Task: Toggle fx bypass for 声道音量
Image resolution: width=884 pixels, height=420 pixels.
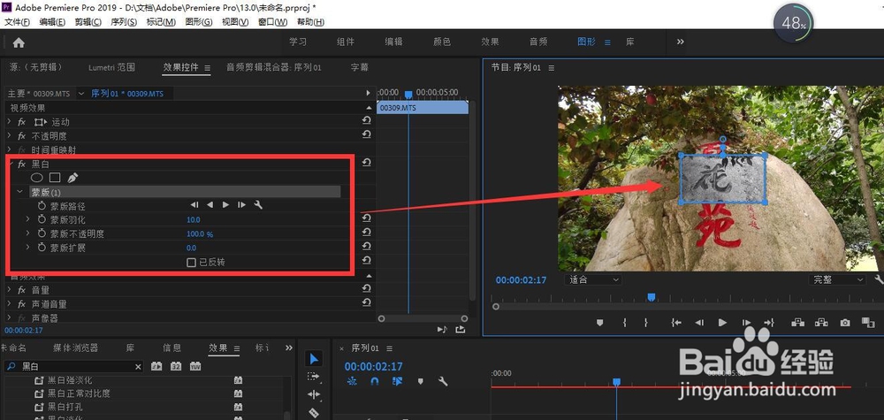Action: point(22,304)
